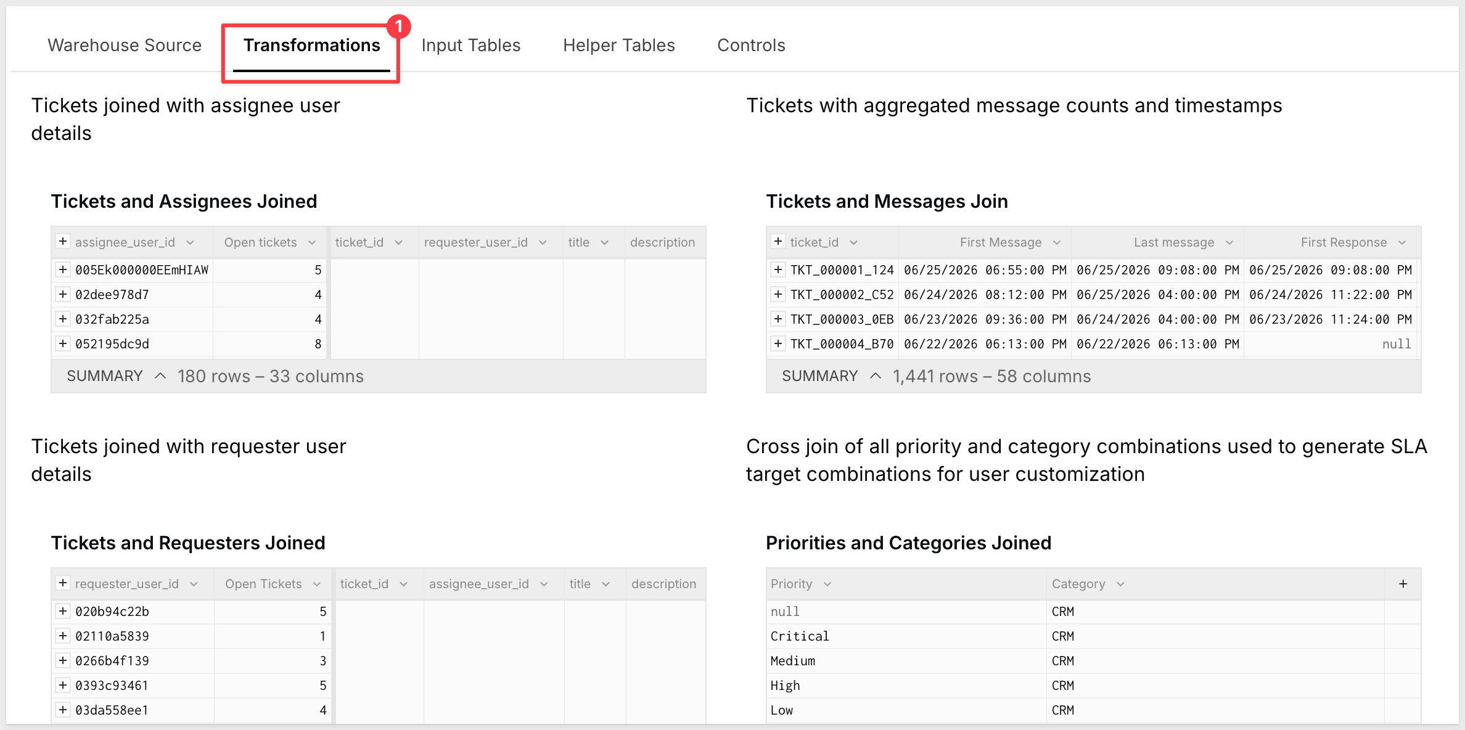The width and height of the screenshot is (1465, 730).
Task: Expand the TKT_000004_B70 row plus icon
Action: pos(778,343)
